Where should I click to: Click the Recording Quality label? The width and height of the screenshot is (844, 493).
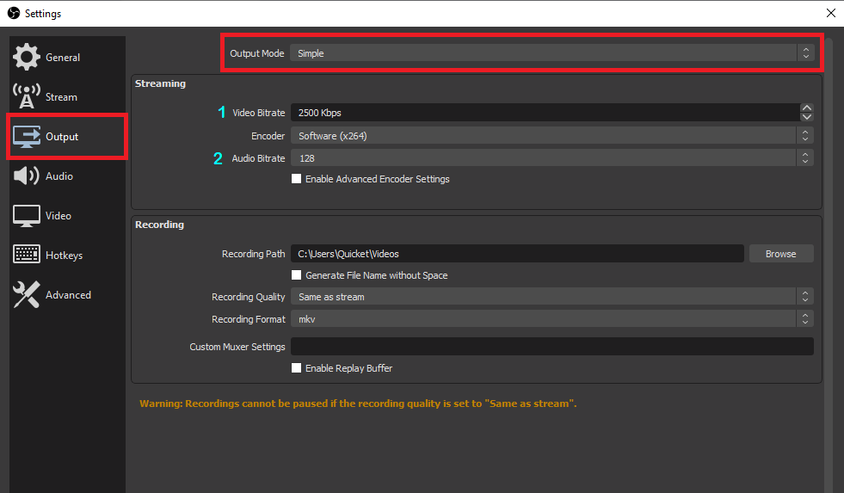(248, 297)
